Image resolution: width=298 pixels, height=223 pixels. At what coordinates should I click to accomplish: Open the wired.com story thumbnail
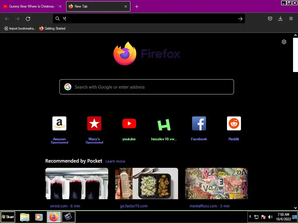77,184
